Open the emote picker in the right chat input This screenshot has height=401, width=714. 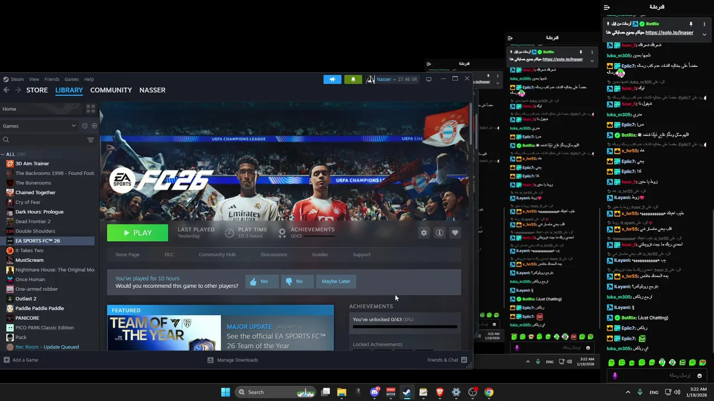(x=699, y=376)
